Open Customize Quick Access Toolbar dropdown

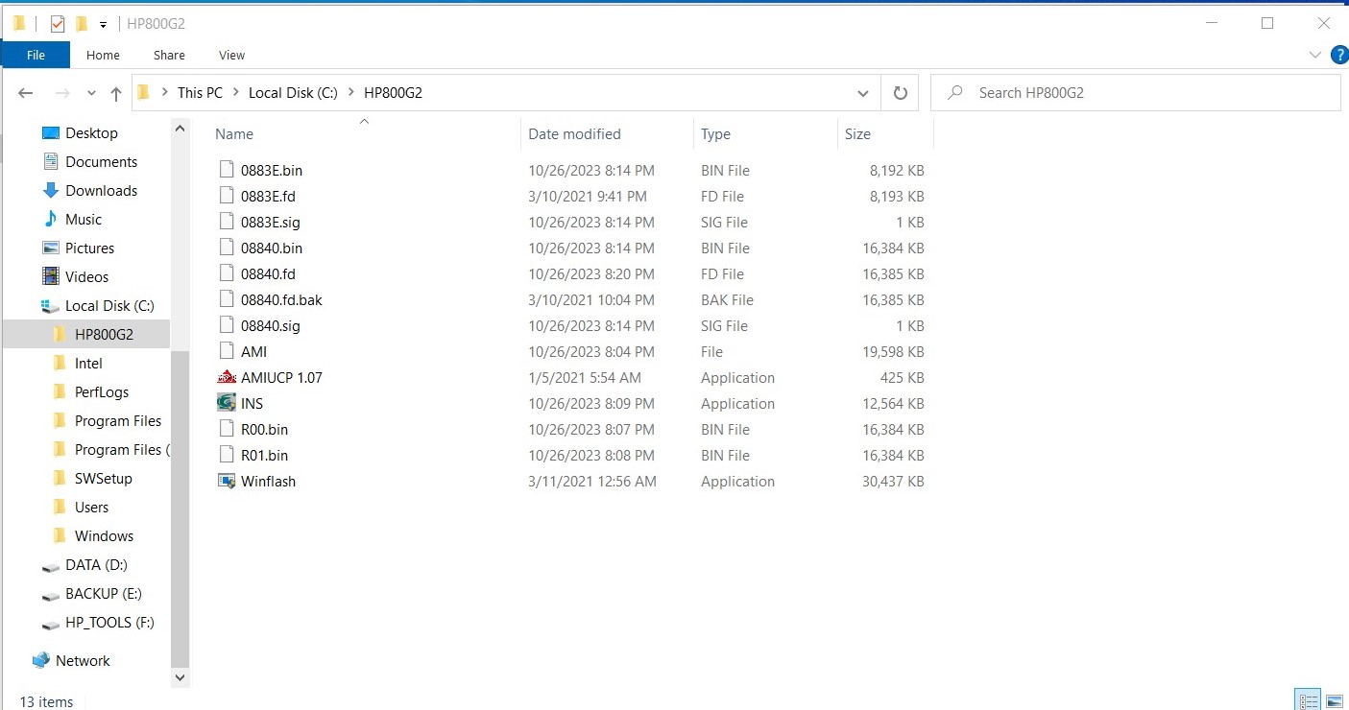(103, 25)
